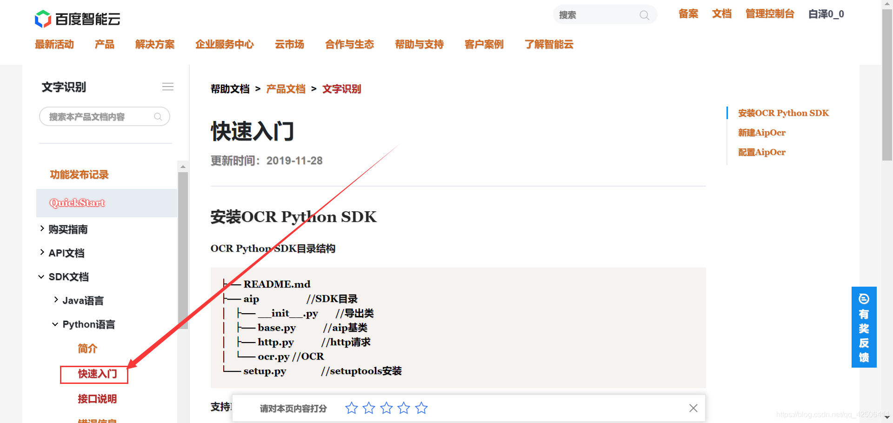Open the 有奖反馈 feedback button

(864, 327)
